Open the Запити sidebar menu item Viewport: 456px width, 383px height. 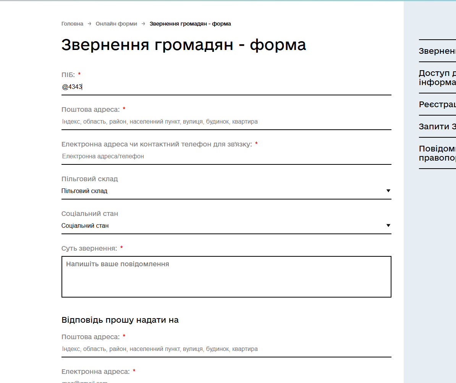(x=437, y=126)
